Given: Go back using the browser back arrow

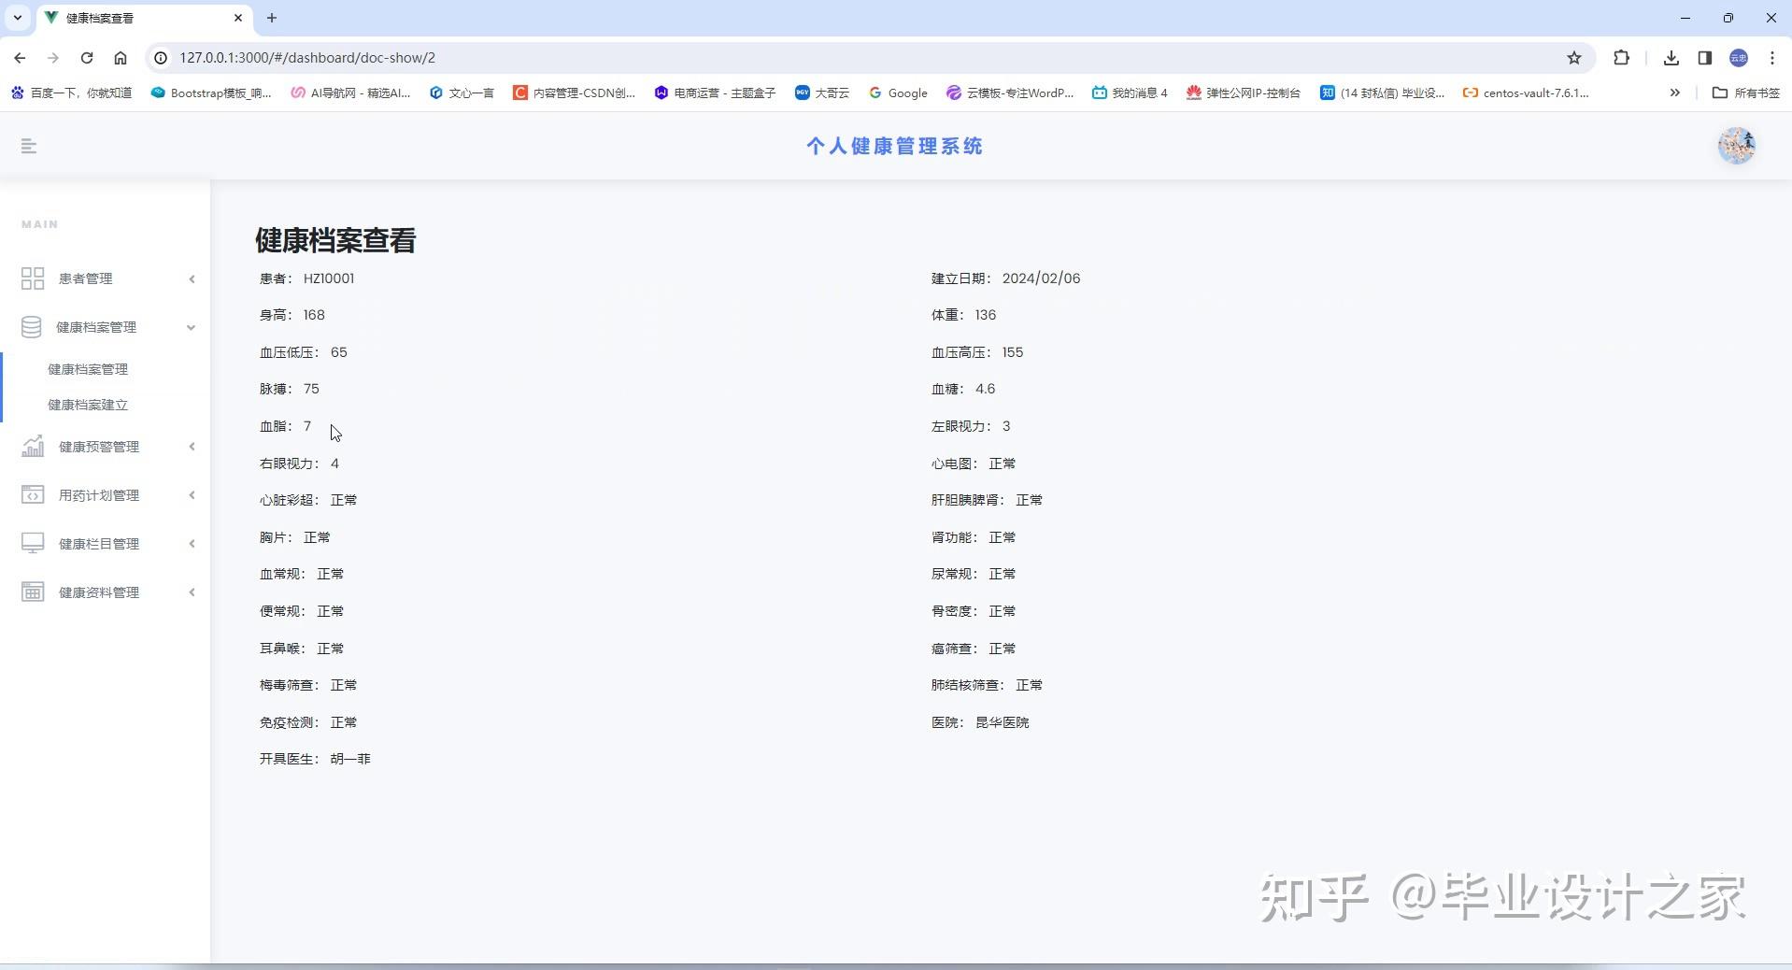Looking at the screenshot, I should pyautogui.click(x=20, y=58).
